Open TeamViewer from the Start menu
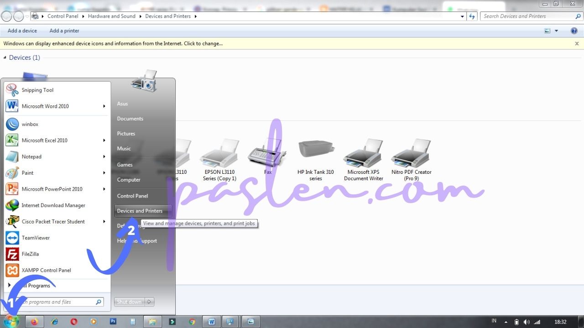 tap(57, 238)
